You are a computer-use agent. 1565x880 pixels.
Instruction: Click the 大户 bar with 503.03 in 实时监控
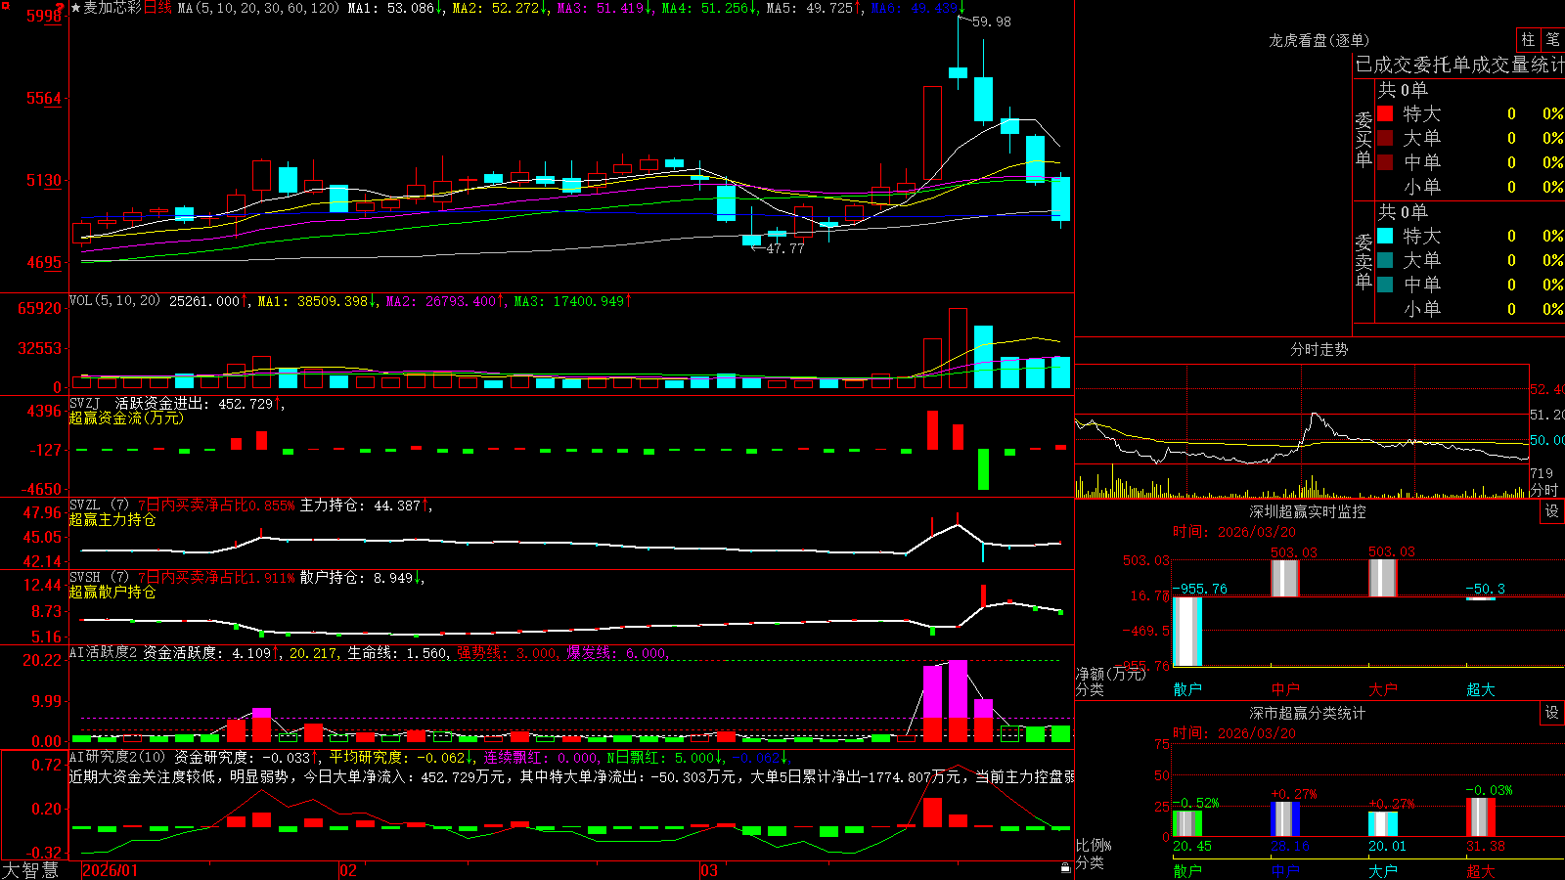(1383, 578)
